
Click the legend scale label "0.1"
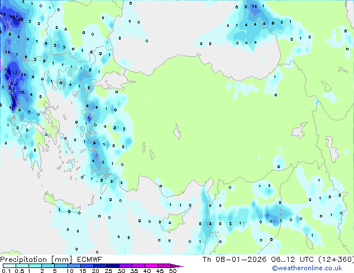[x=6, y=271]
